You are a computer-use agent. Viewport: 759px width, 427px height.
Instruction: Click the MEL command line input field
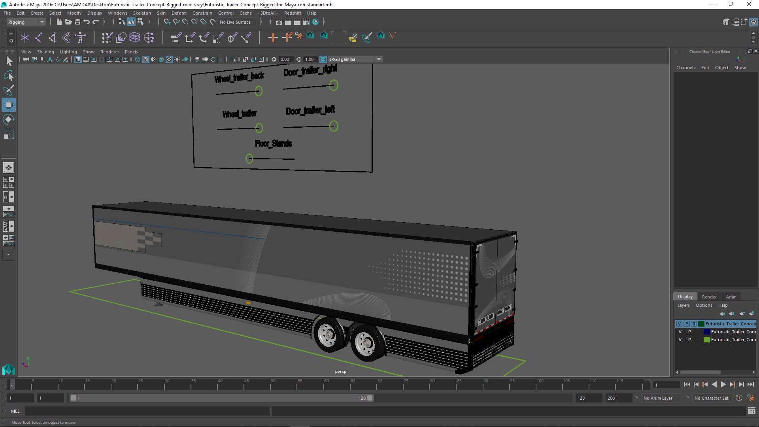point(146,411)
